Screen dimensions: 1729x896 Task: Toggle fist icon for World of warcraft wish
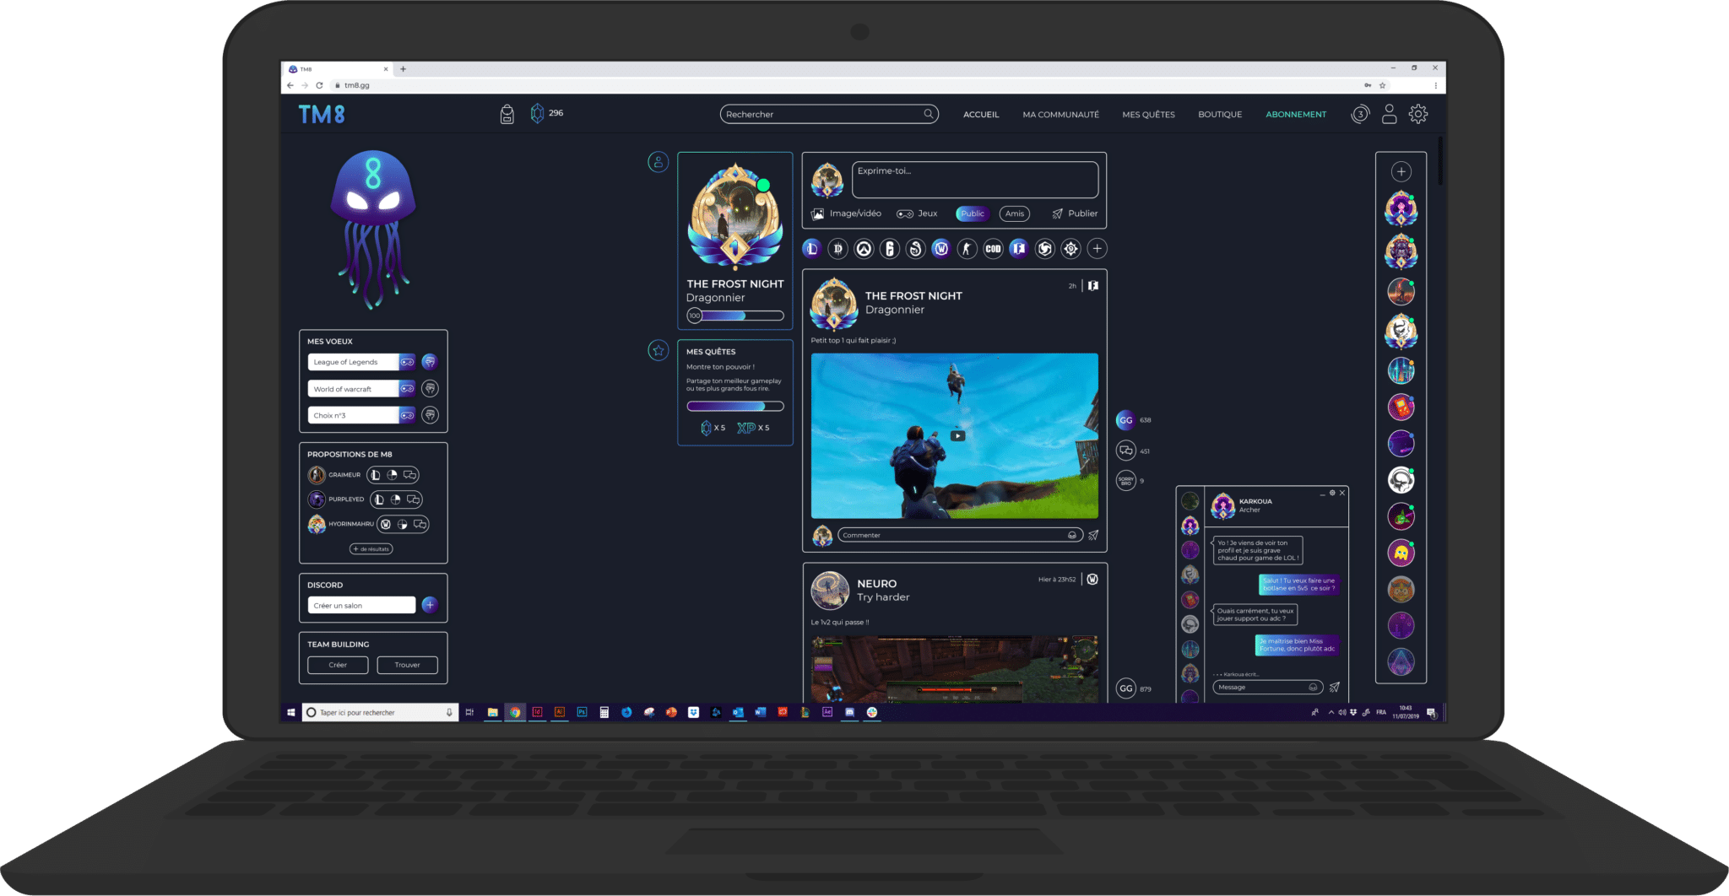(x=430, y=389)
